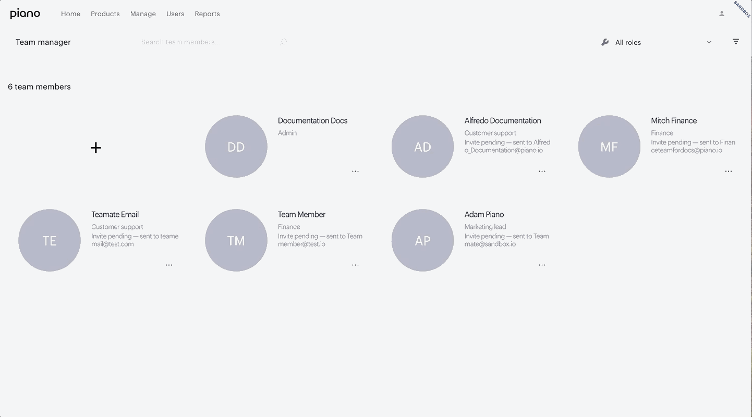
Task: Open the Users menu
Action: [x=175, y=14]
